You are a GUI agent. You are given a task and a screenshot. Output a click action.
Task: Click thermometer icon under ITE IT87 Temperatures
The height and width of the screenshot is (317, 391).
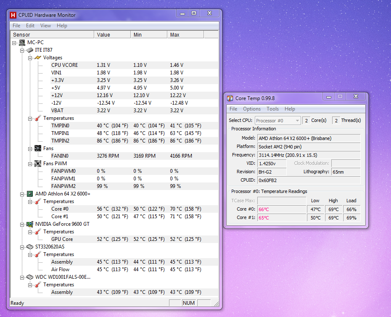tap(38, 118)
